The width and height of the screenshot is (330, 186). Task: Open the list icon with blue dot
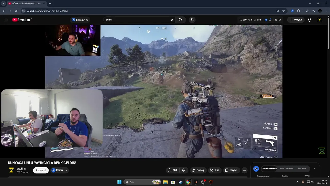[x=270, y=20]
